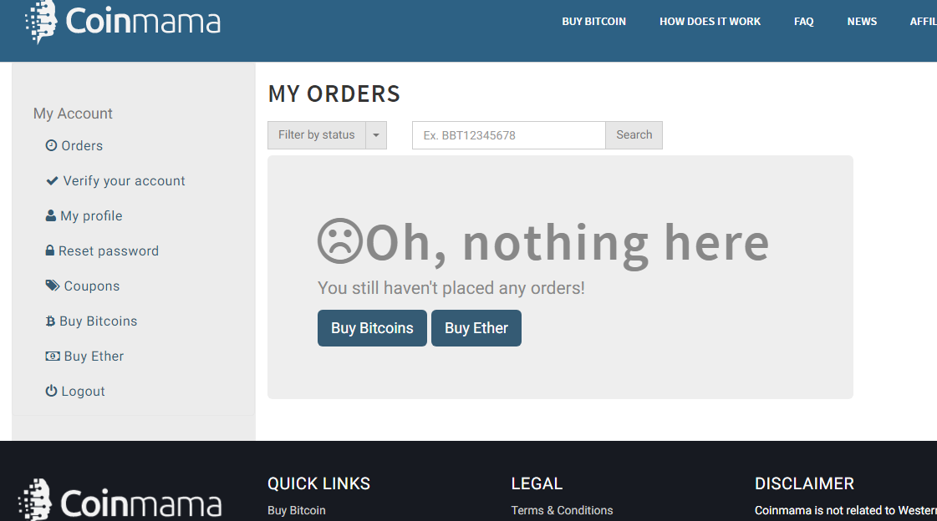
Task: Open the NEWS navigation item
Action: click(862, 22)
